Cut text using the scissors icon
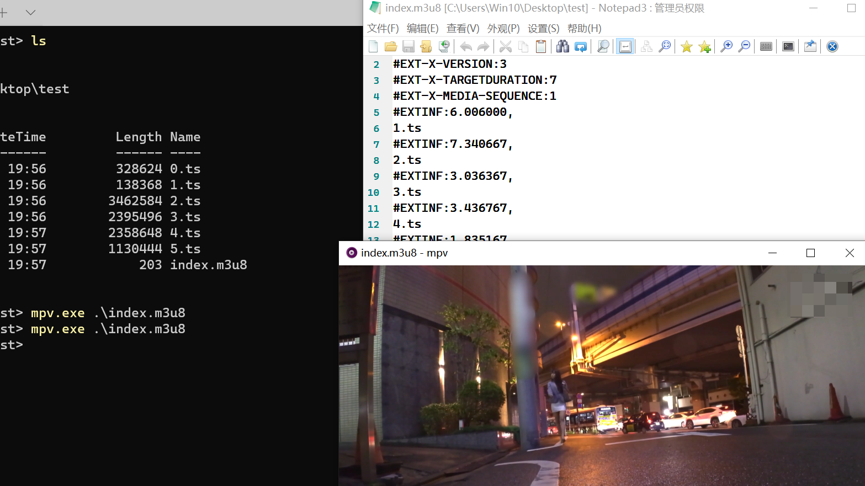This screenshot has width=865, height=486. point(505,46)
